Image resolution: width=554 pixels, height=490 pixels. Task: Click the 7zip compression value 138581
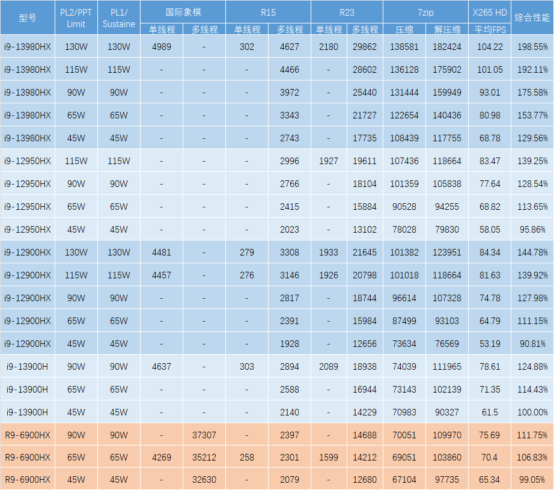(x=404, y=47)
